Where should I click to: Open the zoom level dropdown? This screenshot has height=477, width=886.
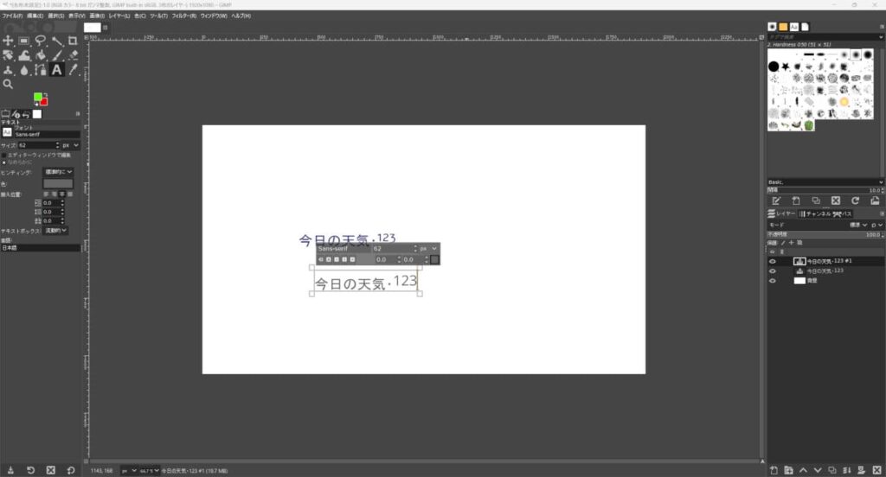tap(149, 470)
